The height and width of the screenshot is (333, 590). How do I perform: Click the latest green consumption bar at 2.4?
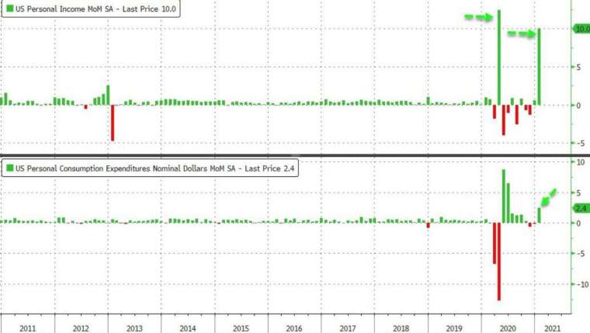click(x=540, y=215)
